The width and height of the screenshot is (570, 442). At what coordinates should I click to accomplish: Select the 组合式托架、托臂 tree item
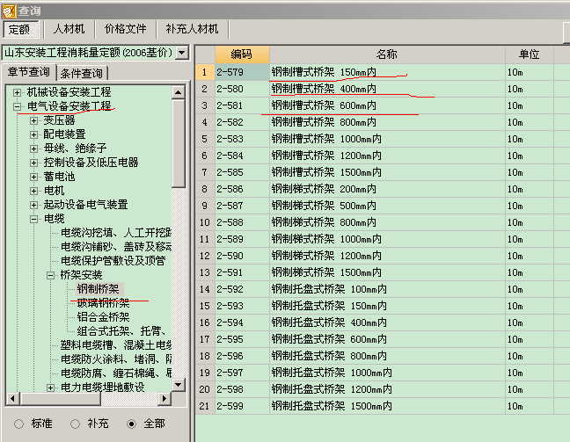pyautogui.click(x=121, y=331)
